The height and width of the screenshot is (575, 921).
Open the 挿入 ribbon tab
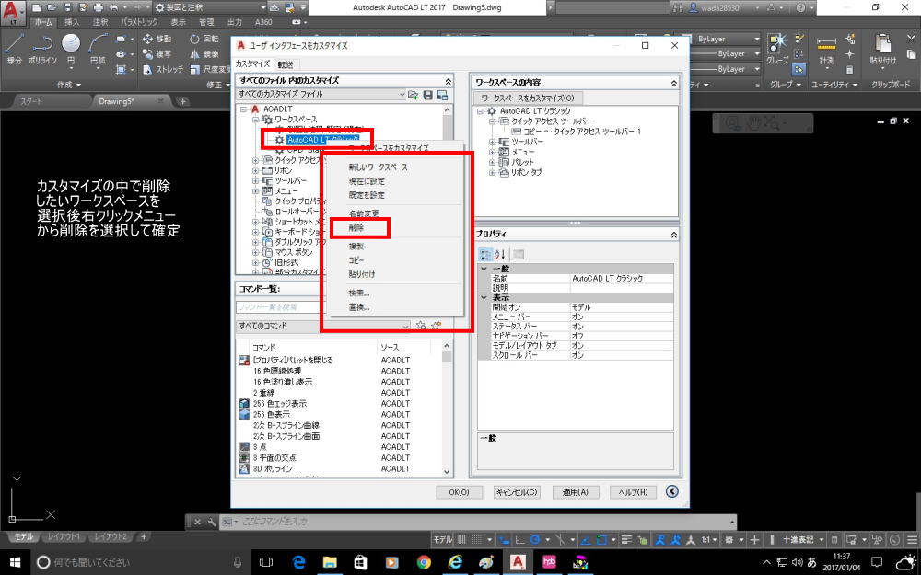(72, 22)
